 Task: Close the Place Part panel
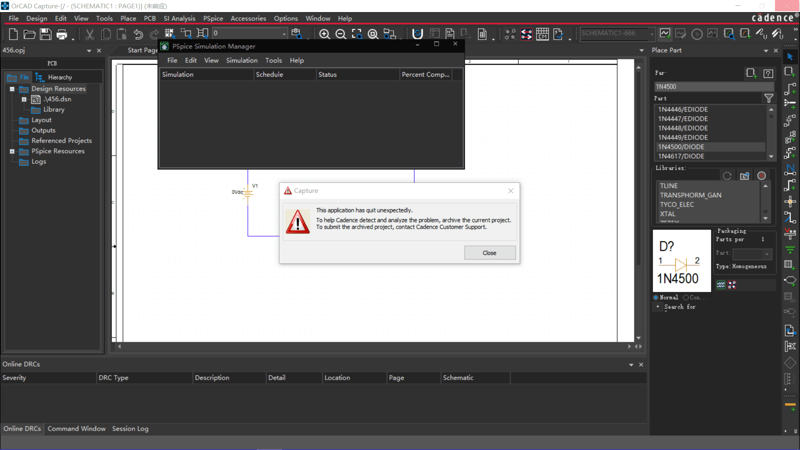tap(775, 50)
